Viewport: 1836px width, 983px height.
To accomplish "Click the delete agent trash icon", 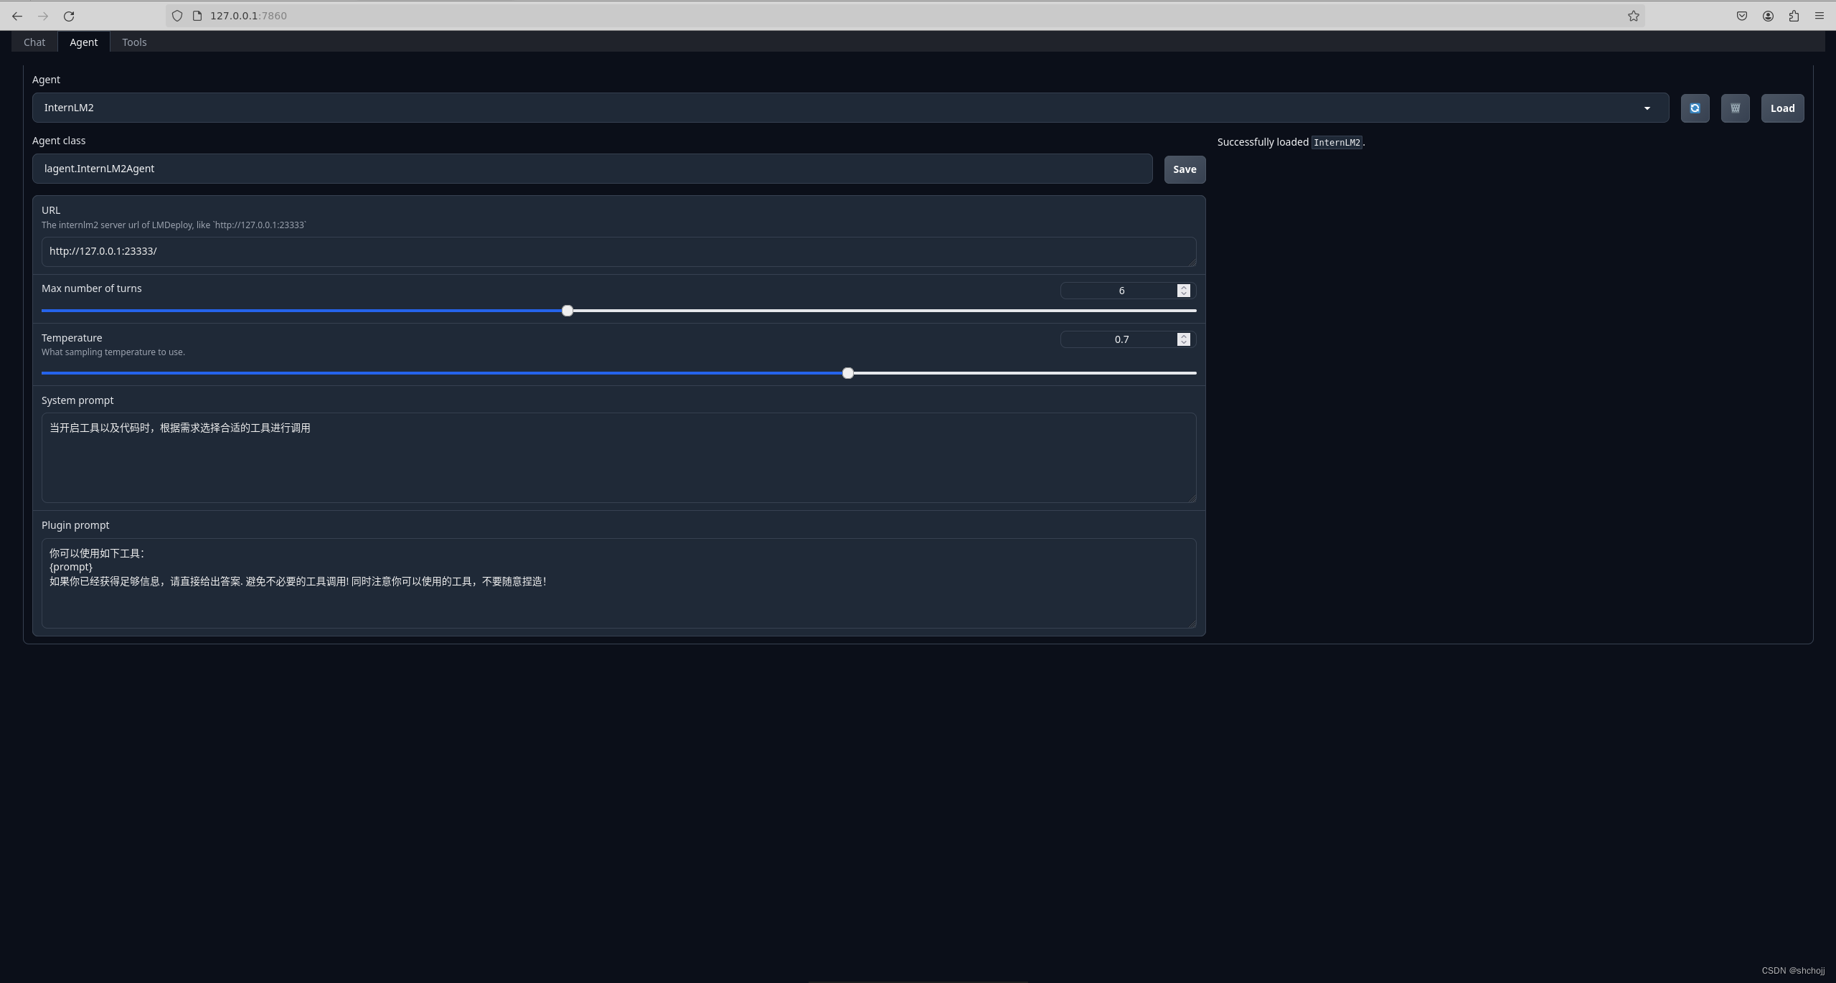I will pyautogui.click(x=1735, y=108).
